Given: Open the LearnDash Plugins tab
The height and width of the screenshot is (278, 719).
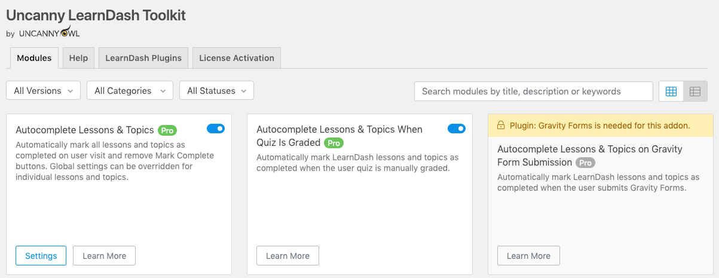Looking at the screenshot, I should 143,58.
